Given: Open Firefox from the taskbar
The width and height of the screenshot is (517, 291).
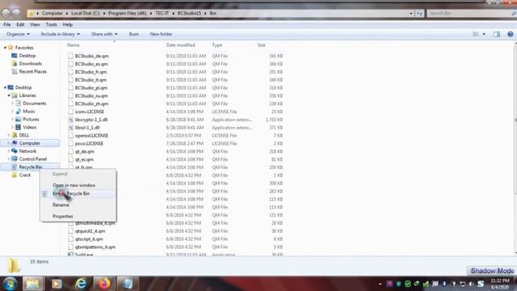Looking at the screenshot, I should click(104, 284).
